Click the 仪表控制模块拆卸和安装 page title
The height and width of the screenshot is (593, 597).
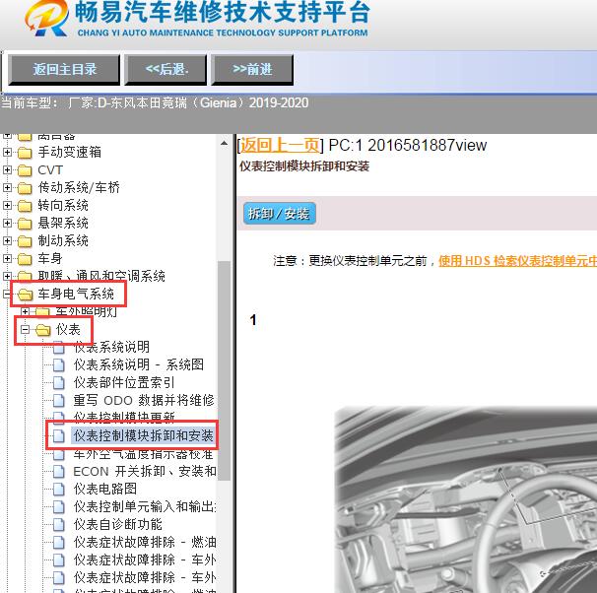[304, 166]
